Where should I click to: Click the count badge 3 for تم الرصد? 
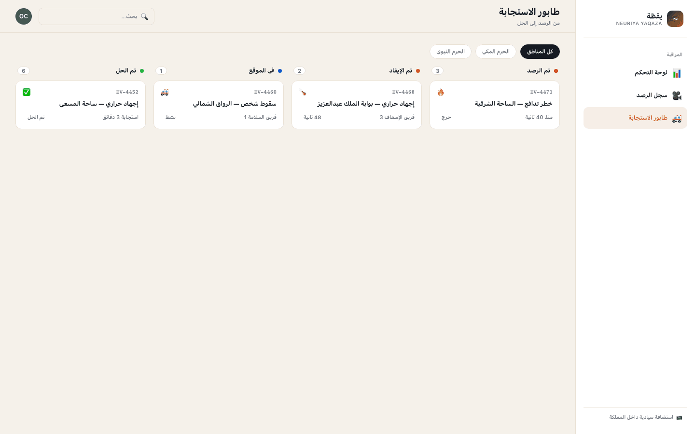coord(438,71)
